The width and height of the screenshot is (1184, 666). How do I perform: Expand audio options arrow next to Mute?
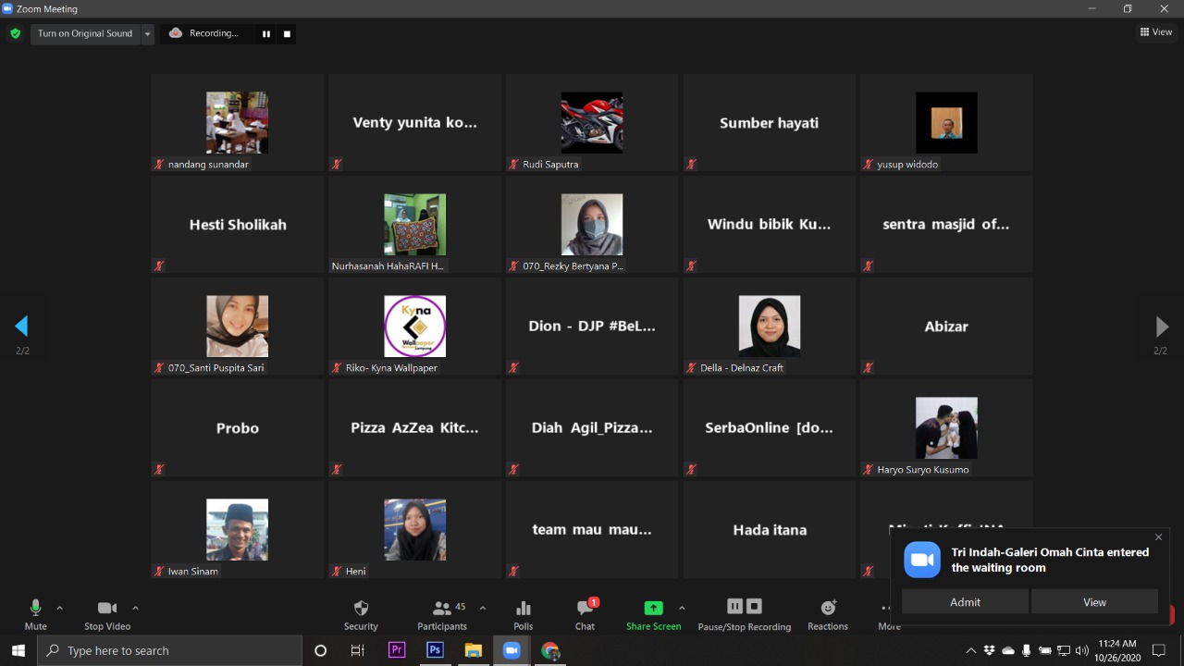tap(60, 608)
